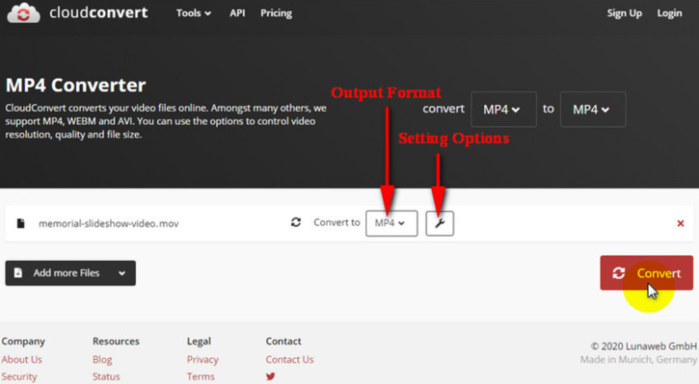The height and width of the screenshot is (384, 699).
Task: Click the memorial-slideshow-video.mov file name
Action: [x=109, y=223]
